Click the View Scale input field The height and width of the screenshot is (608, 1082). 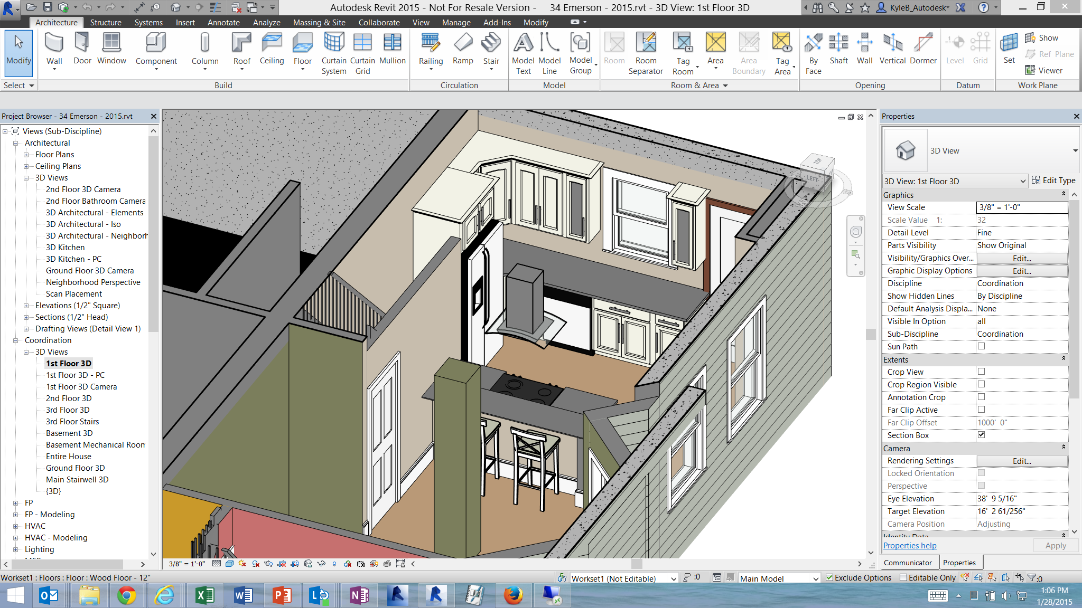point(1022,207)
